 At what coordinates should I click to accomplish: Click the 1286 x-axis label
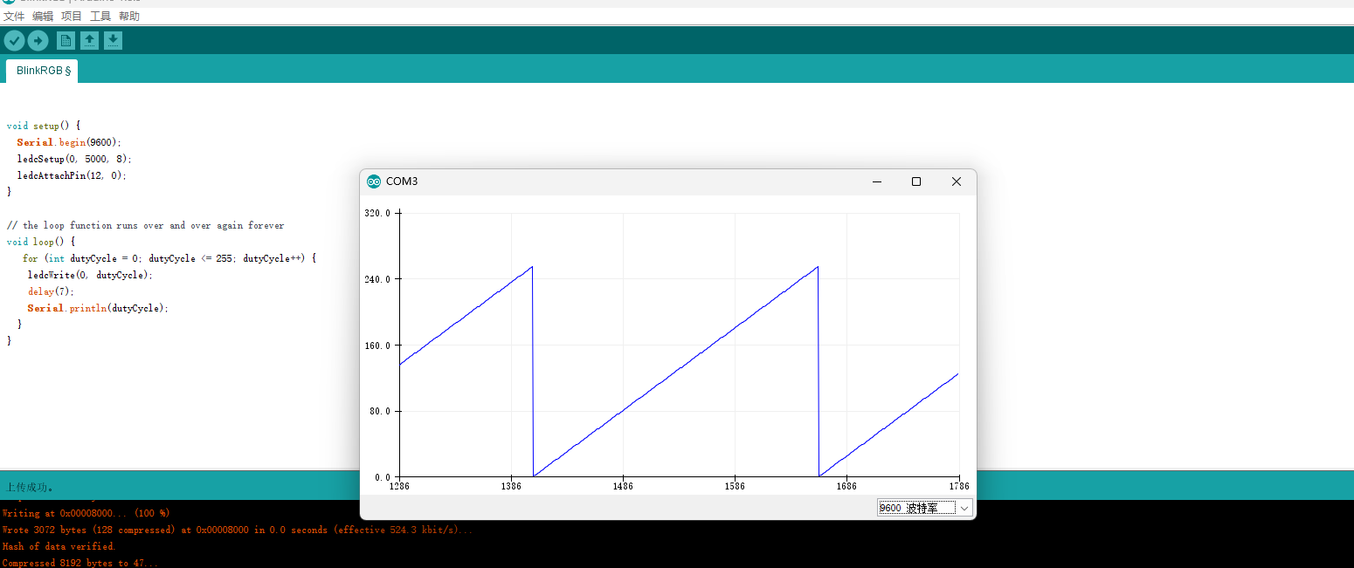point(399,486)
